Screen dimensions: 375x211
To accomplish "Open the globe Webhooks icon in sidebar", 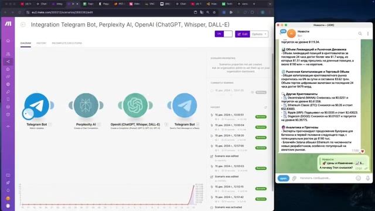I will coord(8,84).
